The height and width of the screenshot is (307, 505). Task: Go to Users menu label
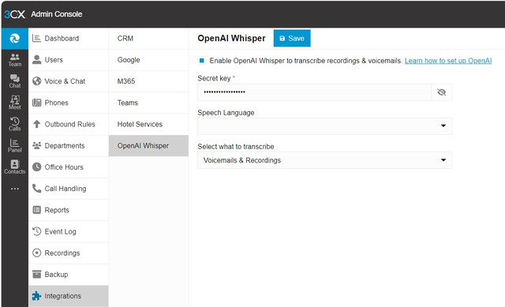click(x=54, y=60)
